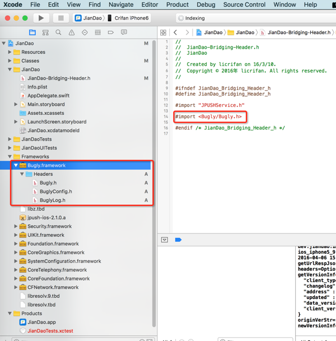Image resolution: width=336 pixels, height=341 pixels.
Task: Select Info.plist file
Action: pos(37,87)
